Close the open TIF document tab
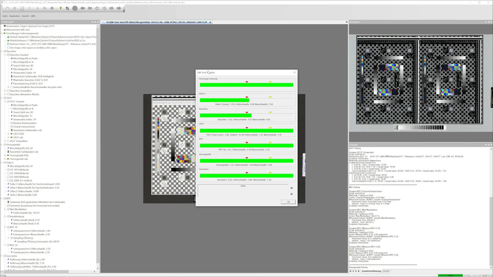The width and height of the screenshot is (493, 277). click(x=210, y=22)
